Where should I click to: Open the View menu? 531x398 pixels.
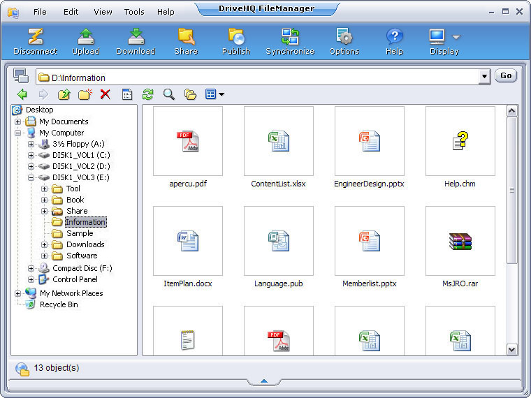click(x=103, y=12)
